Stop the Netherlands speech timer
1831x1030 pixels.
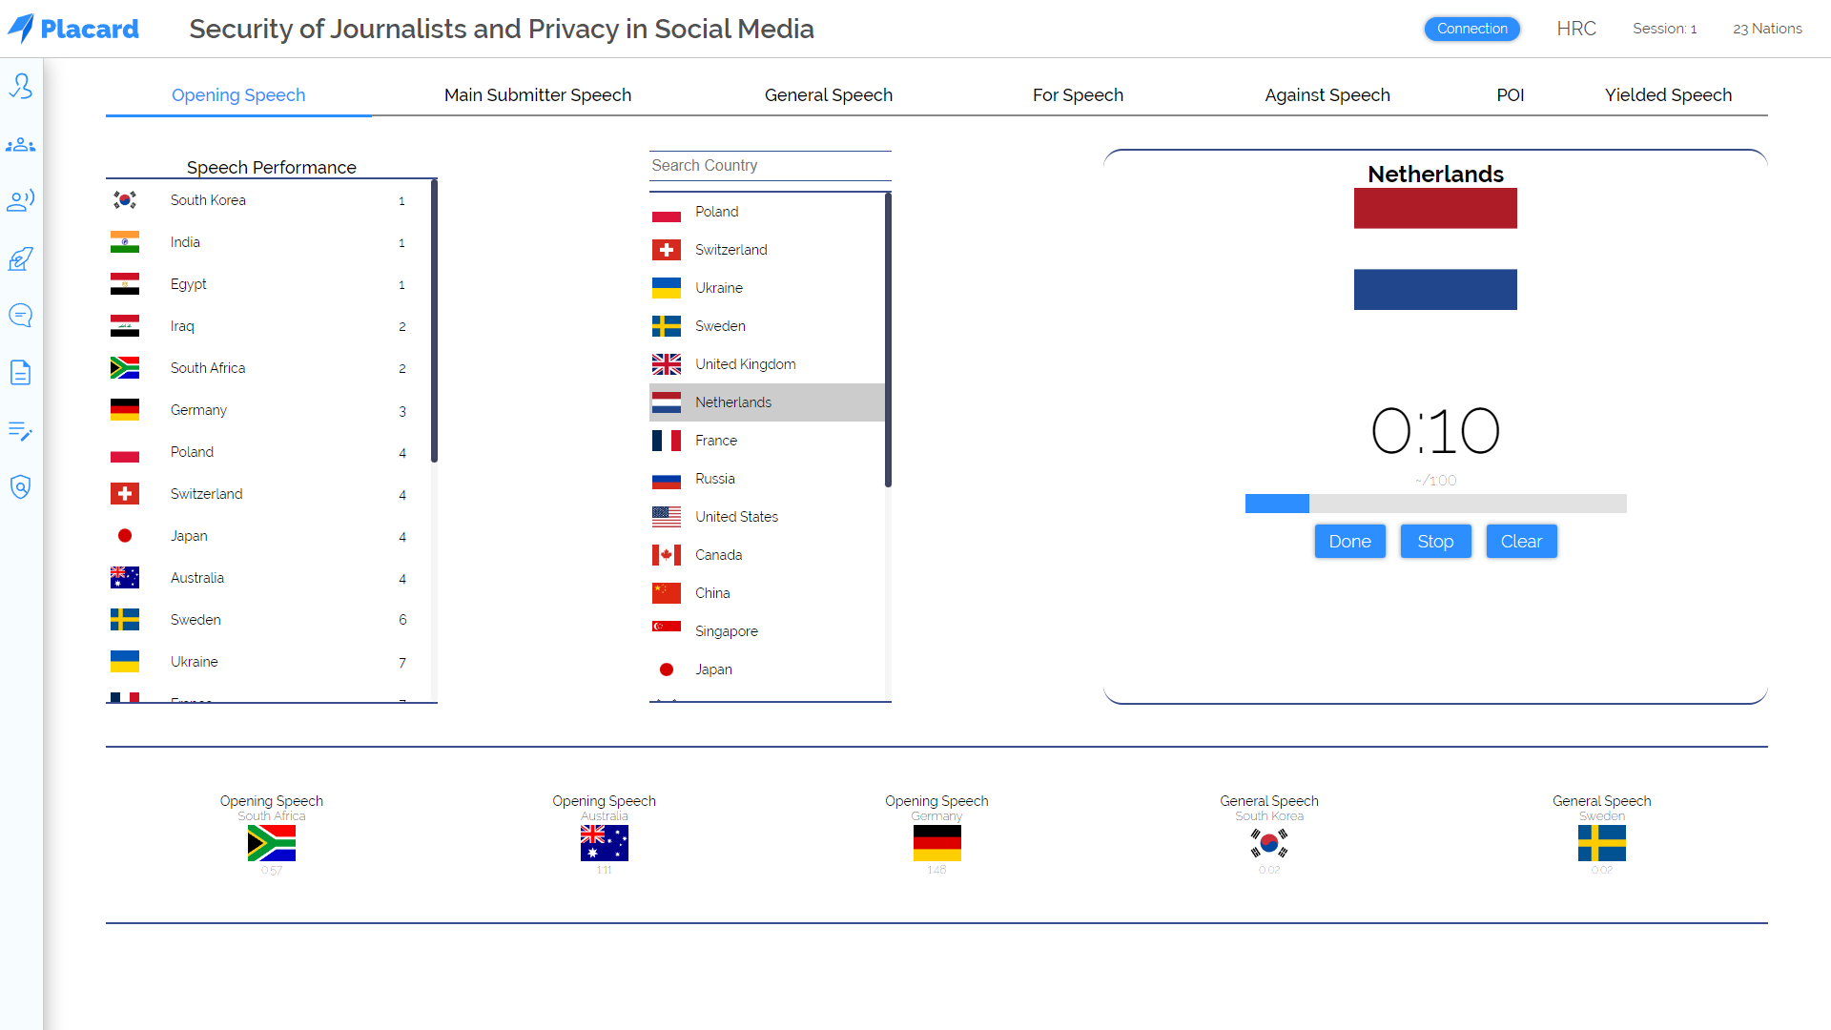coord(1435,542)
